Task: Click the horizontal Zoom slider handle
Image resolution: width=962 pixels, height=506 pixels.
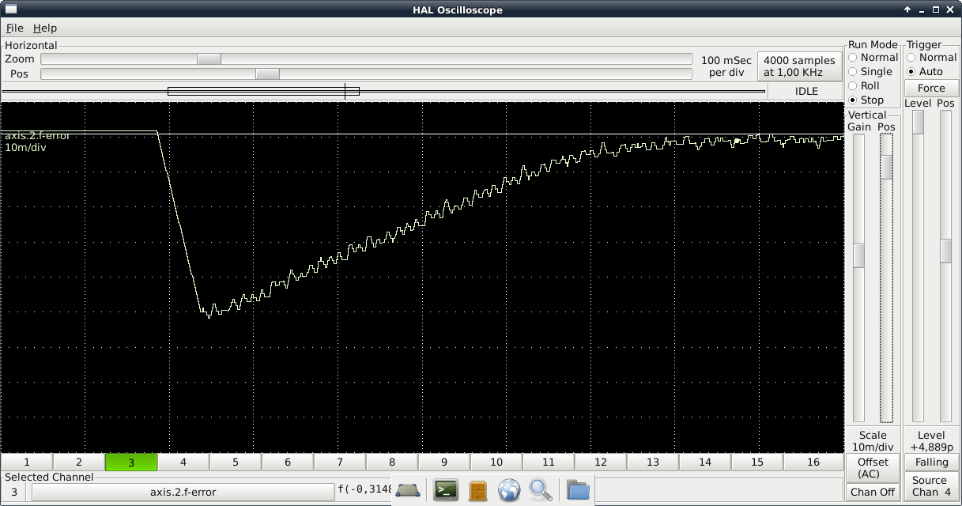Action: [209, 59]
